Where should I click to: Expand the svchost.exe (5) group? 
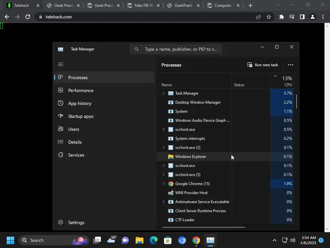pos(163,175)
